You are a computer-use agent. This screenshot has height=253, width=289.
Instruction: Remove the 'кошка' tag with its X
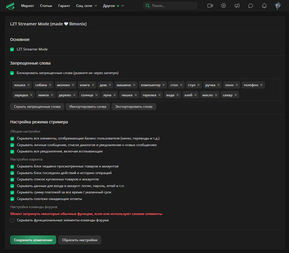pos(28,85)
